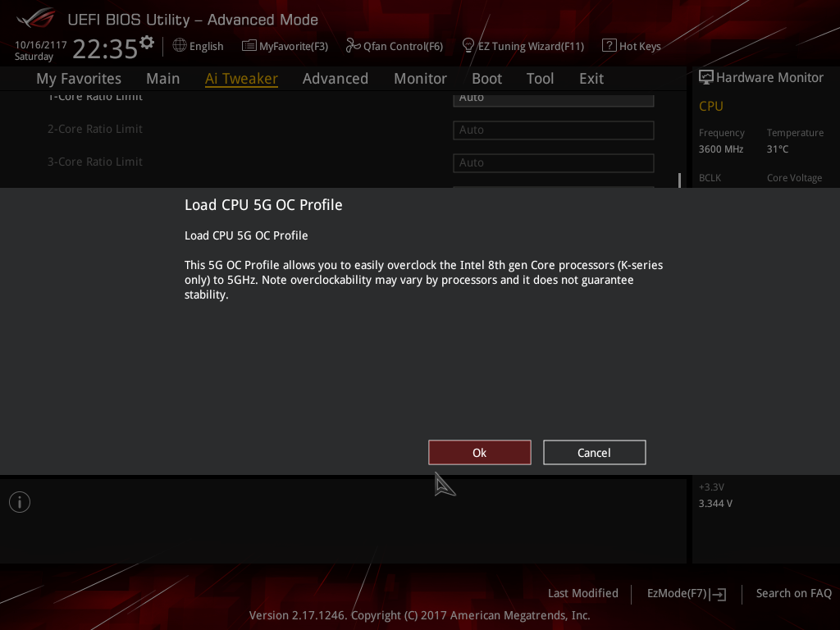Click the 3-Core Ratio Limit field
Viewport: 840px width, 630px height.
[554, 163]
